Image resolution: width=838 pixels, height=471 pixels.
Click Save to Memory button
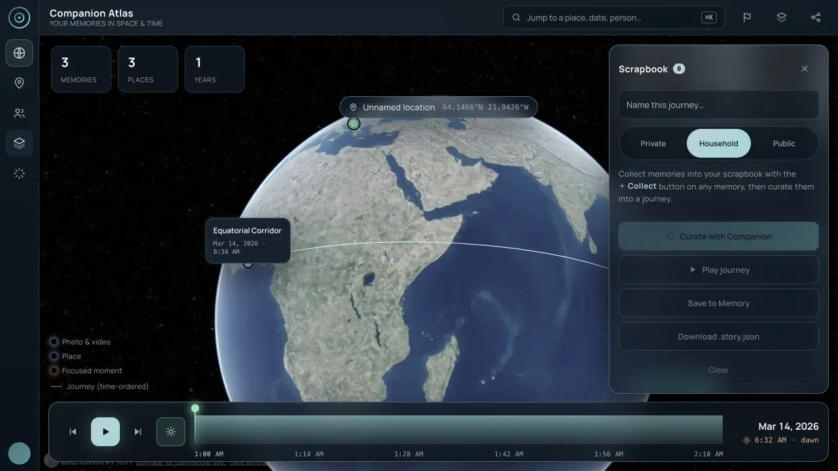click(718, 303)
